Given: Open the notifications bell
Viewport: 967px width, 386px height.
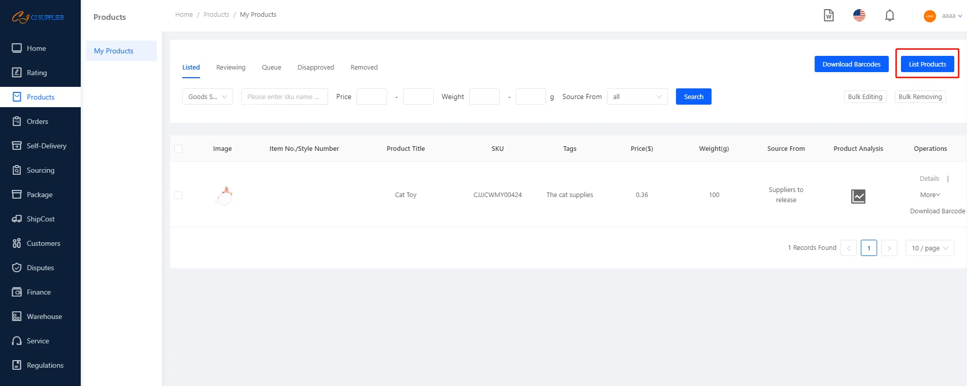Looking at the screenshot, I should 889,16.
